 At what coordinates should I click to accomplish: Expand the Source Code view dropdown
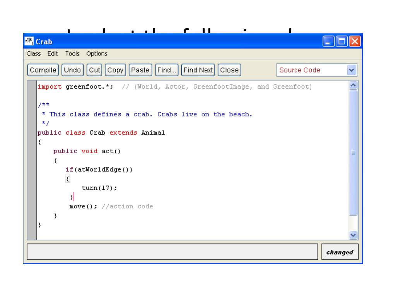[351, 70]
